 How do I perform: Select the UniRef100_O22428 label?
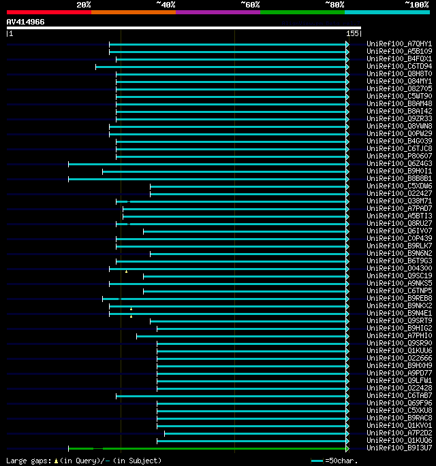[399, 388]
